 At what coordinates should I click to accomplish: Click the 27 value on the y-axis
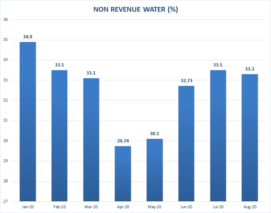coord(5,201)
